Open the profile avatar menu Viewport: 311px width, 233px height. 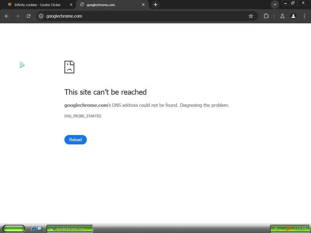point(293,16)
